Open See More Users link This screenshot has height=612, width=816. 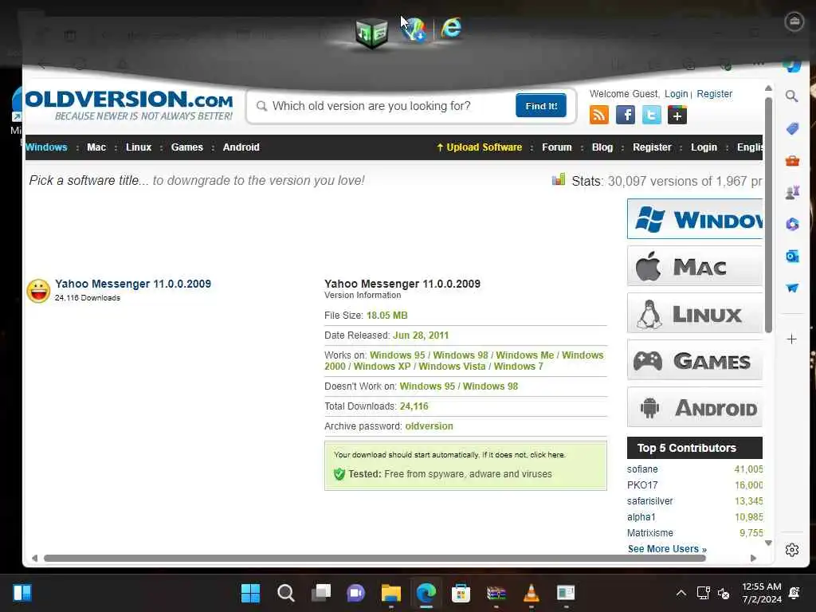(x=667, y=549)
